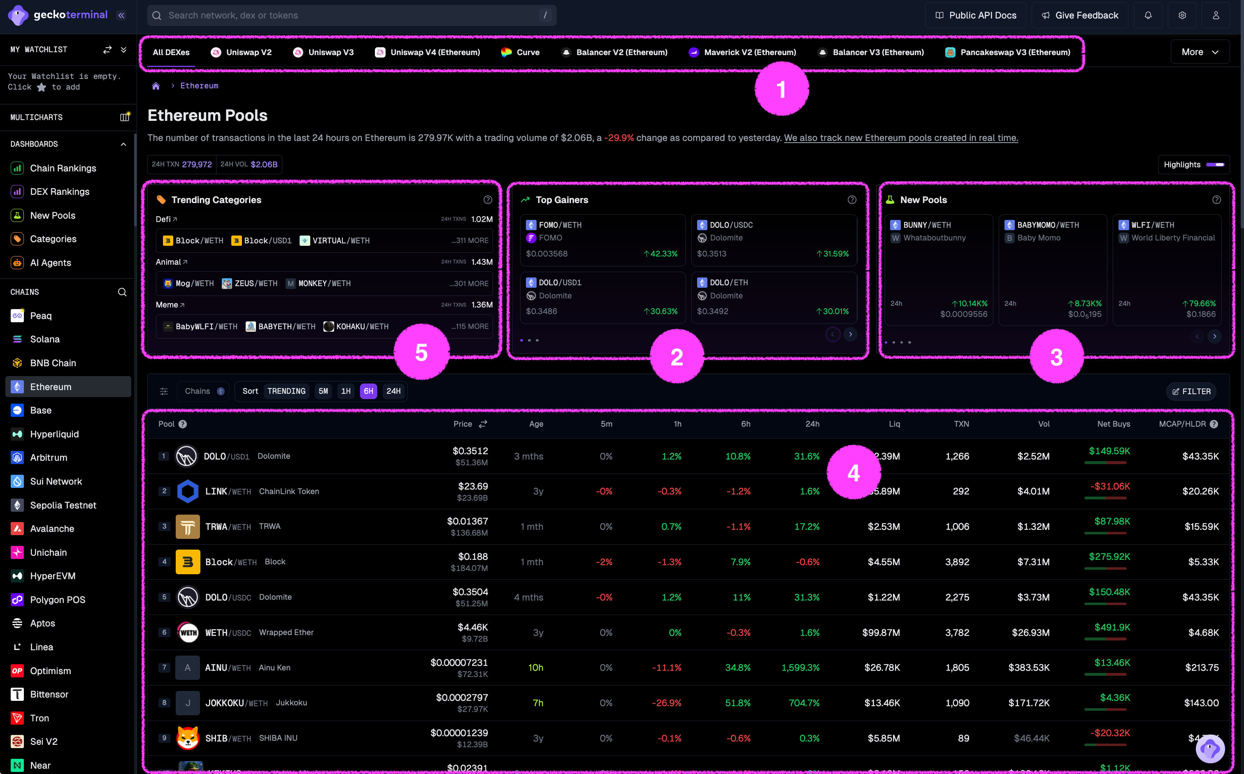This screenshot has height=774, width=1244.
Task: Click the watchlist swap arrows icon
Action: tap(107, 50)
